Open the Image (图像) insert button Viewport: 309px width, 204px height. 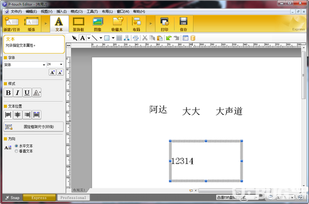coord(98,24)
